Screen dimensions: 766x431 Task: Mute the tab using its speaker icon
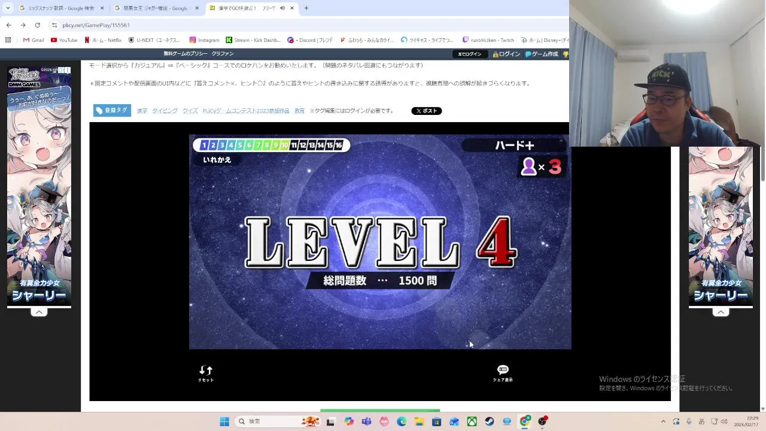(x=282, y=8)
